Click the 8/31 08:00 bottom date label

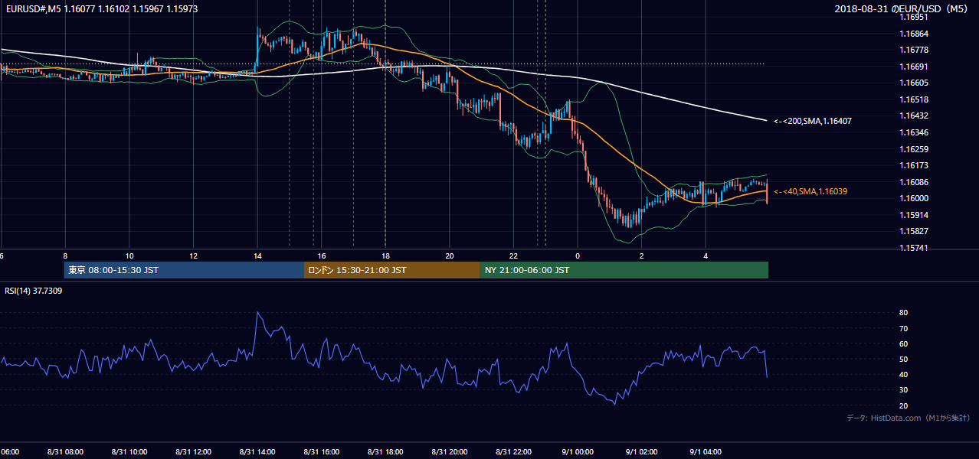click(x=65, y=452)
